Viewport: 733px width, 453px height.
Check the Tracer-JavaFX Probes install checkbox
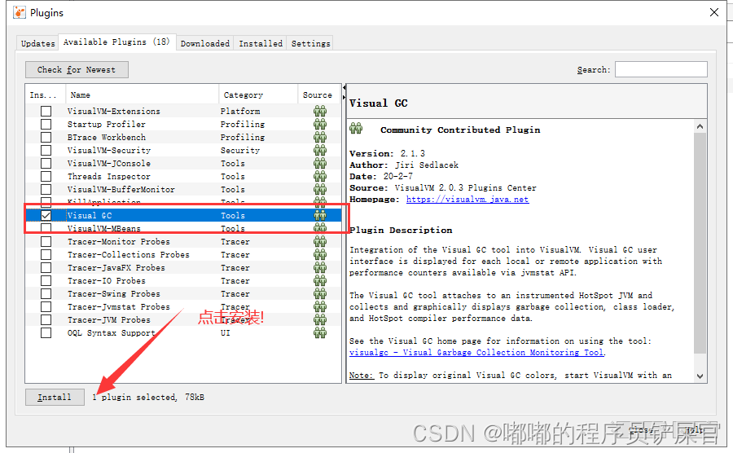pyautogui.click(x=46, y=268)
